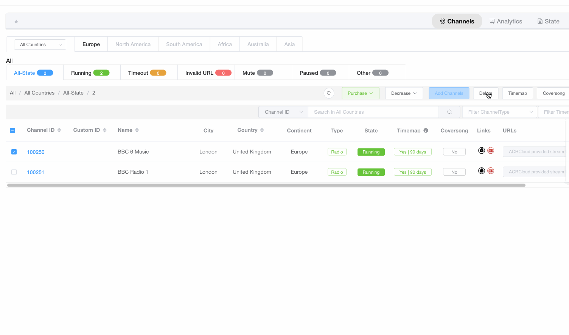
Task: Open the All Countries dropdown
Action: click(40, 45)
